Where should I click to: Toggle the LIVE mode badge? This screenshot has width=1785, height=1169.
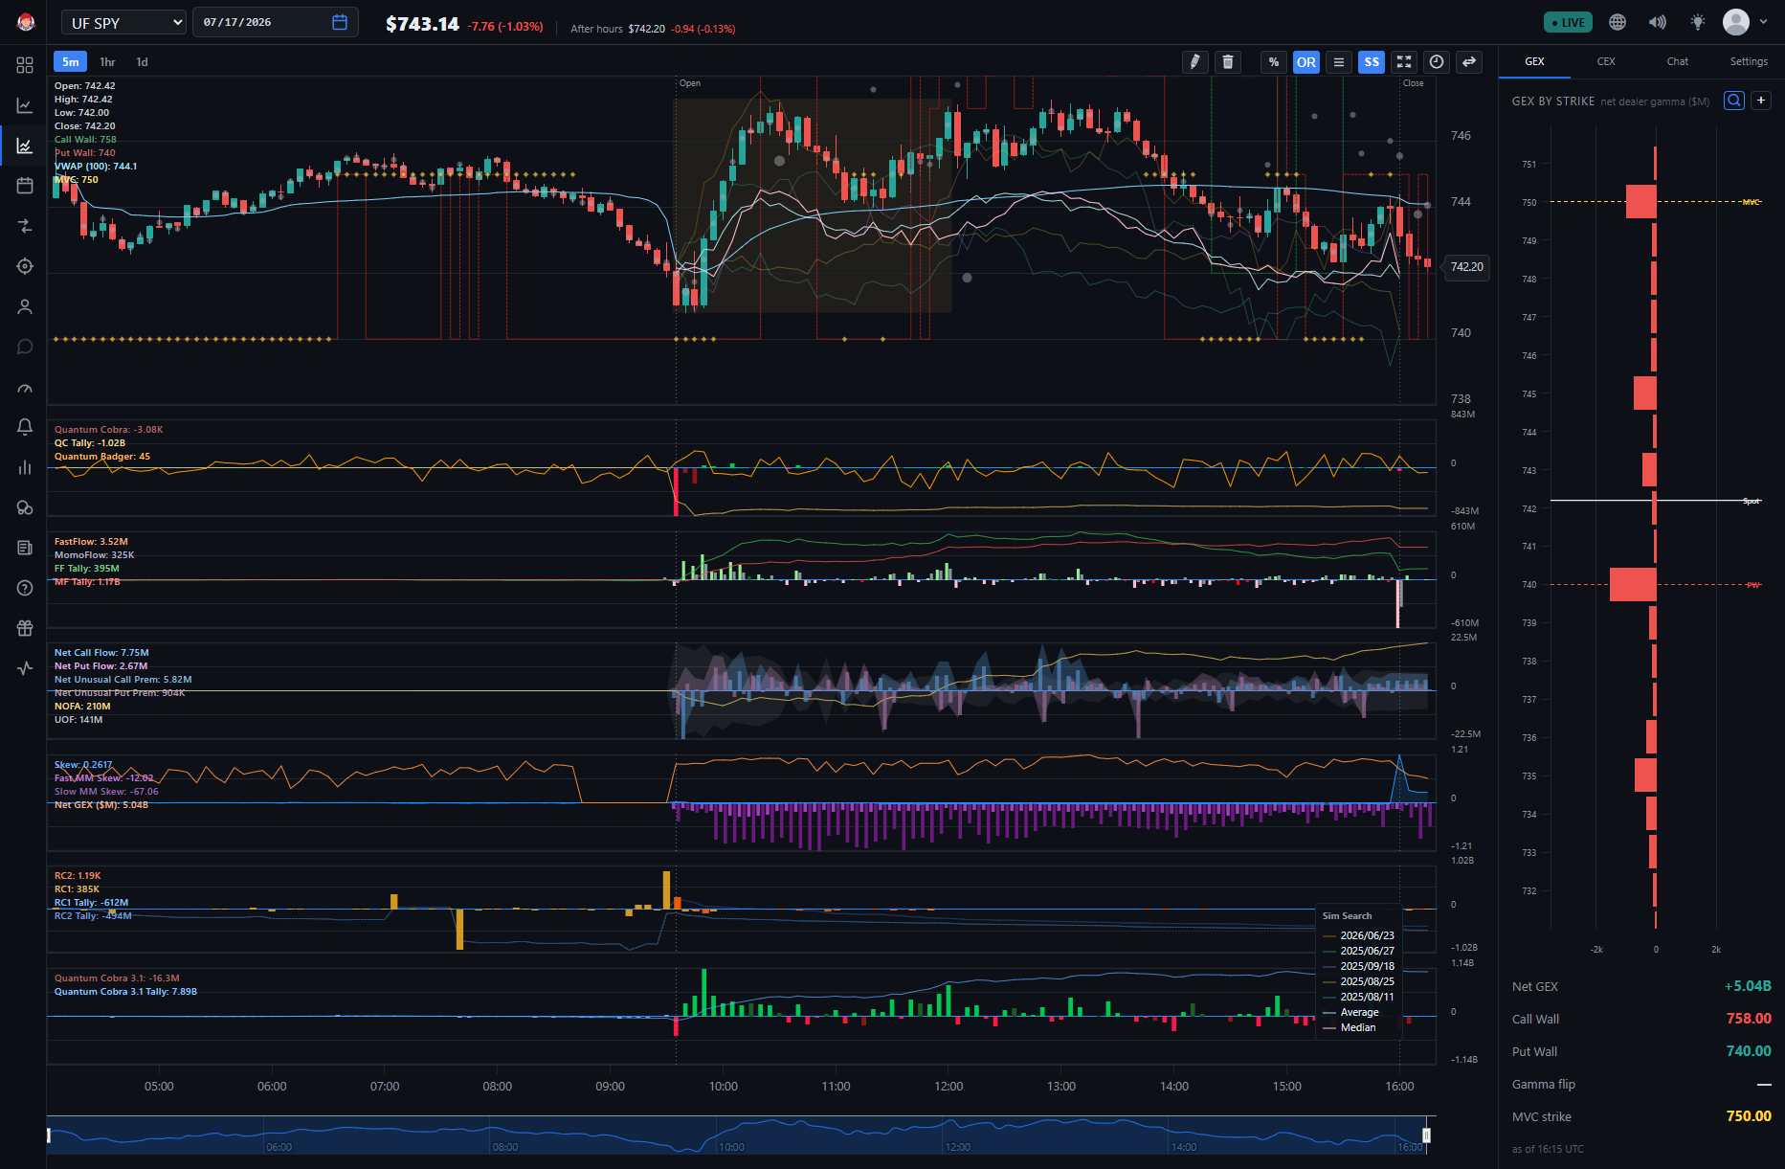pyautogui.click(x=1568, y=22)
